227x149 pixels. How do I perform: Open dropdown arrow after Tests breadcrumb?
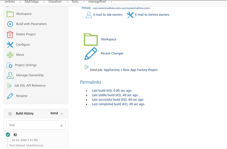tap(84, 2)
